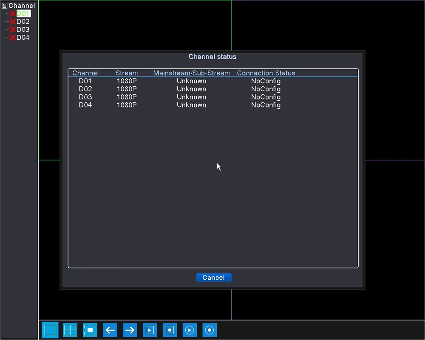Image resolution: width=425 pixels, height=340 pixels.
Task: Click the Mainstream/Sub-Stream column header
Action: [x=191, y=73]
